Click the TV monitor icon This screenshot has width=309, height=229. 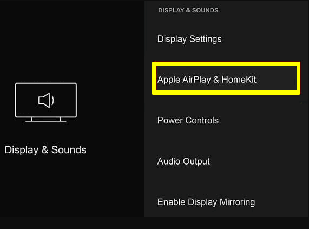46,102
